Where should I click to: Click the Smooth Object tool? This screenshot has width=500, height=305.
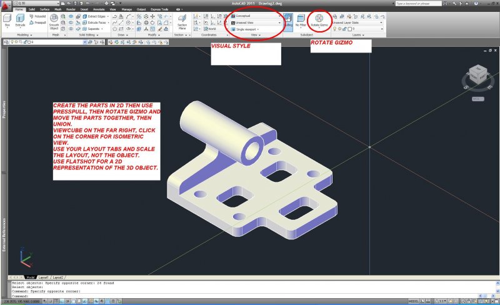click(54, 22)
